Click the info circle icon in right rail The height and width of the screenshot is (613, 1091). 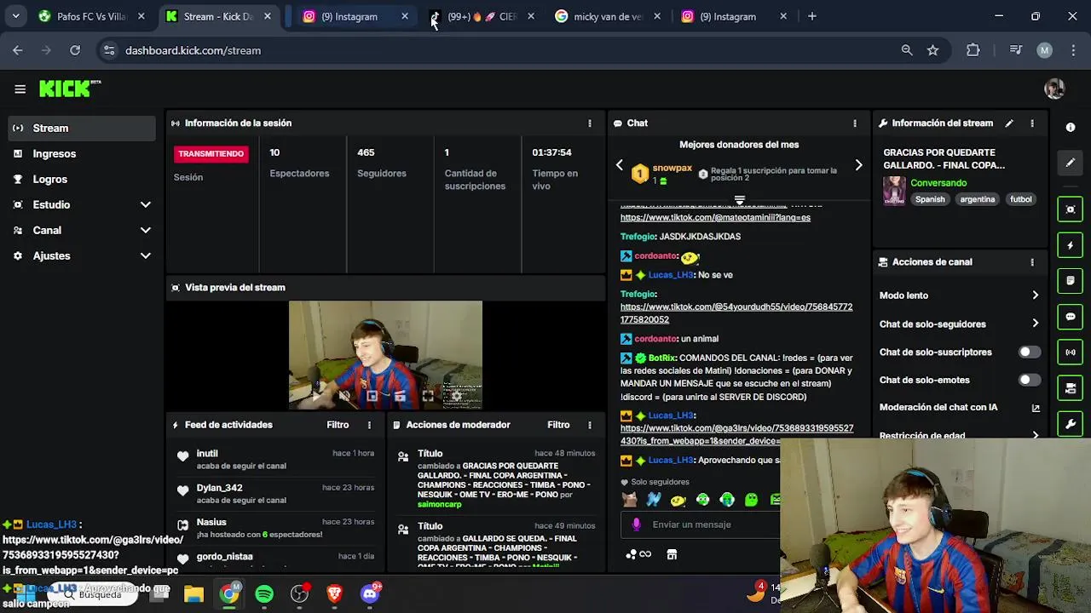[x=1071, y=127]
